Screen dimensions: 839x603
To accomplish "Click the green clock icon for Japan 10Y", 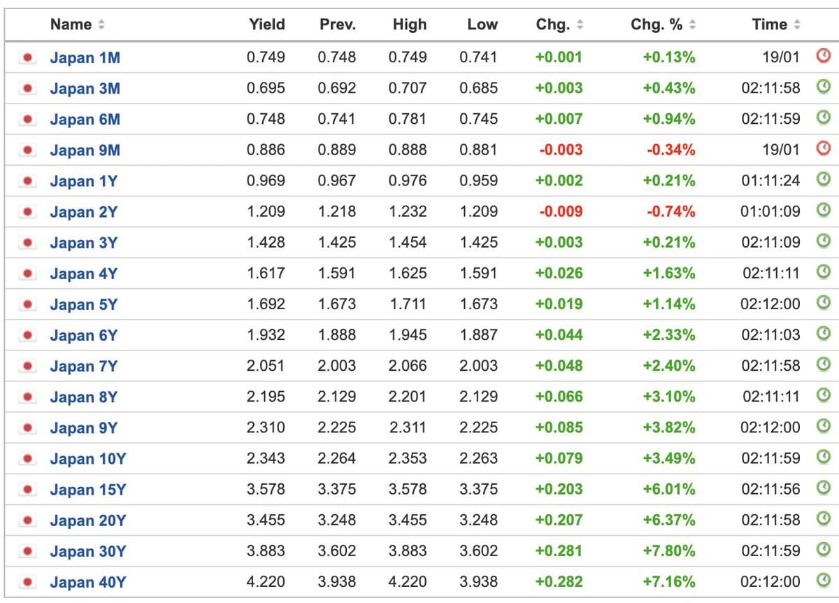I will pyautogui.click(x=823, y=457).
